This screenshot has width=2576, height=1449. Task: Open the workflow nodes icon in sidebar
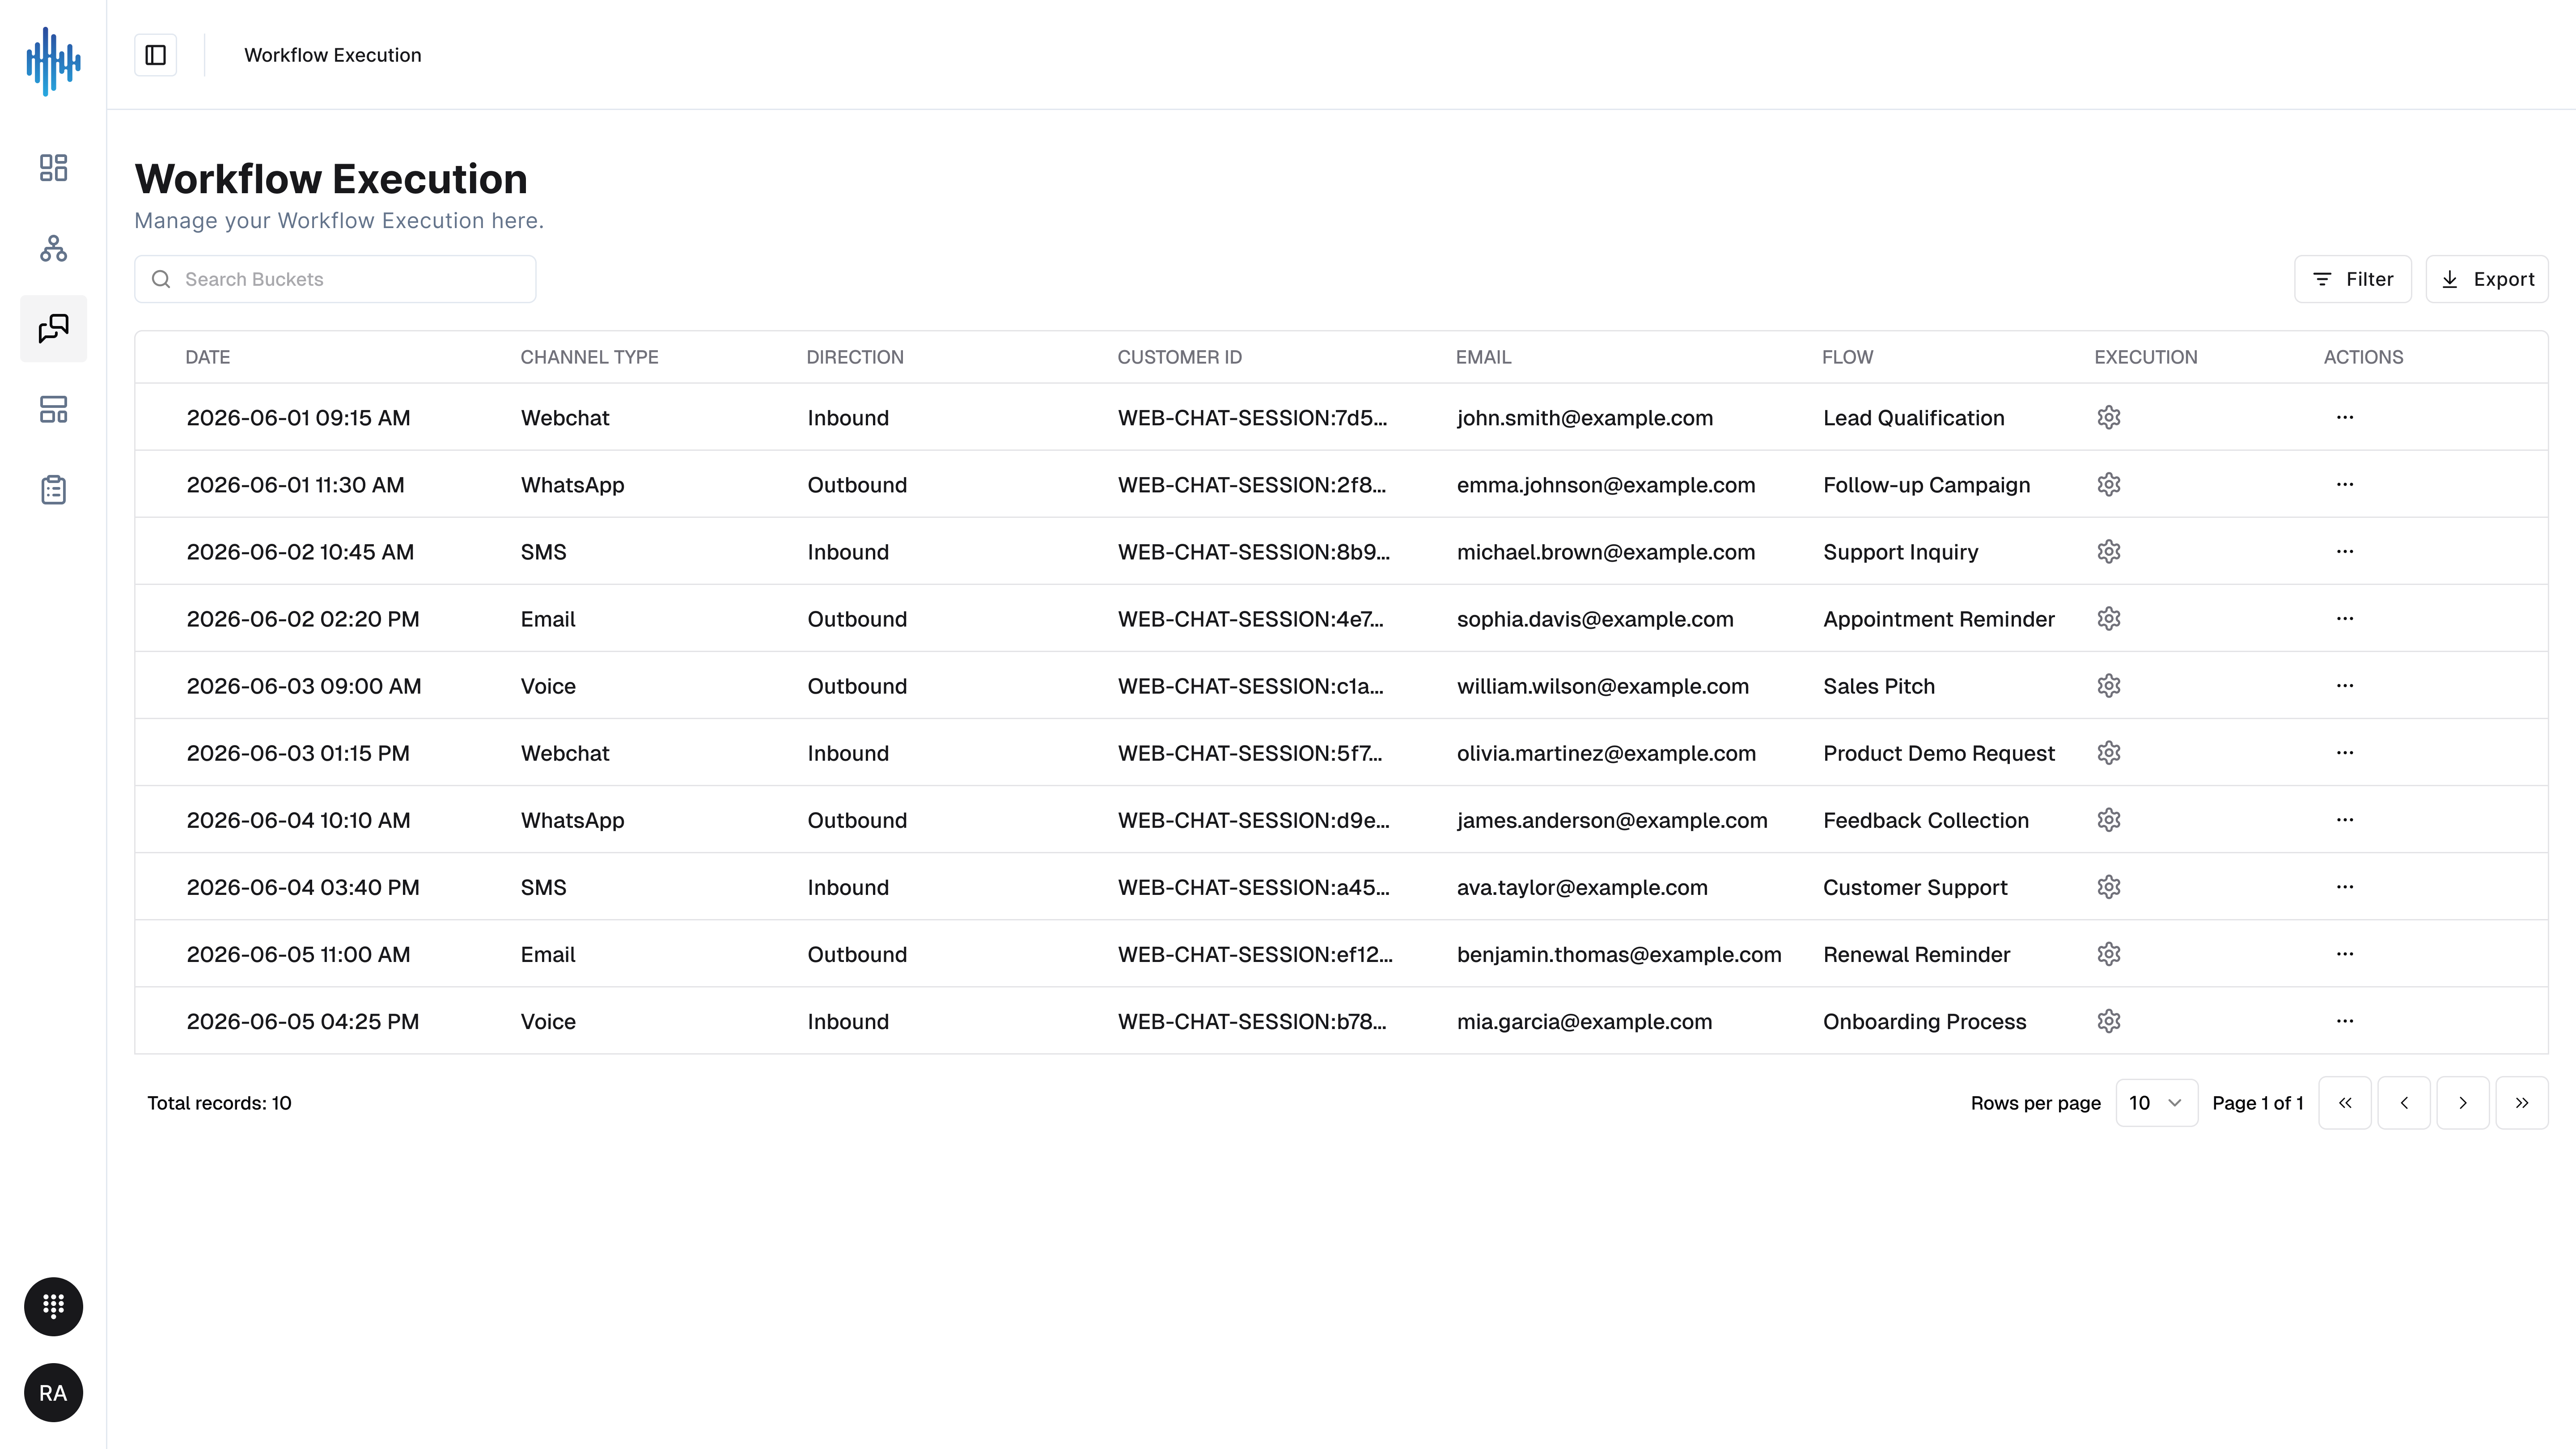pyautogui.click(x=53, y=248)
